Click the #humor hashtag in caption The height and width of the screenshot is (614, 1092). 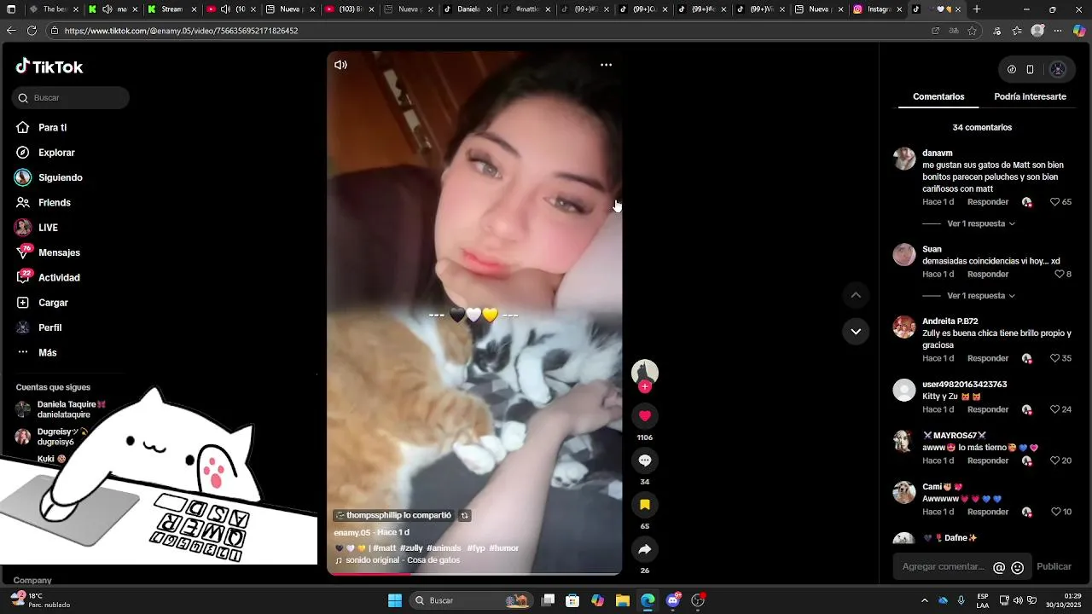tap(503, 548)
